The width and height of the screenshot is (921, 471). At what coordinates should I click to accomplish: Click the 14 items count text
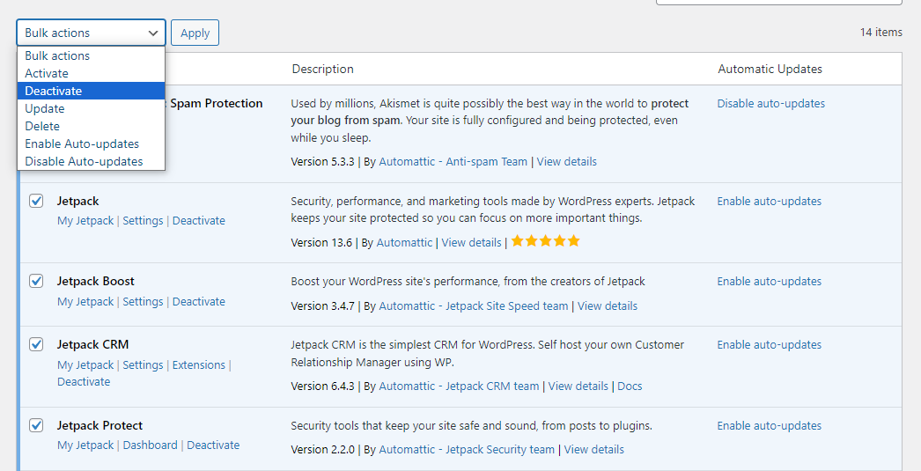881,33
